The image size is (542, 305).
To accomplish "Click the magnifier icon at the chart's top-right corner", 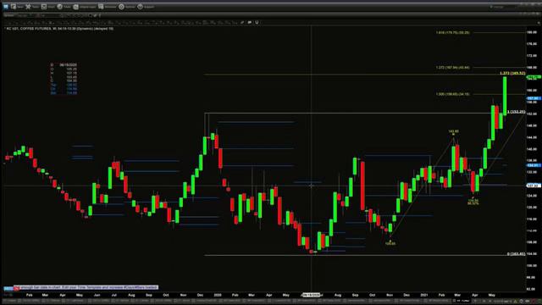I will coord(539,23).
